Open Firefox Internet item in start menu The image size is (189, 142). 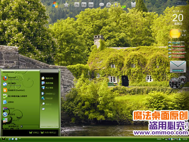point(11,78)
